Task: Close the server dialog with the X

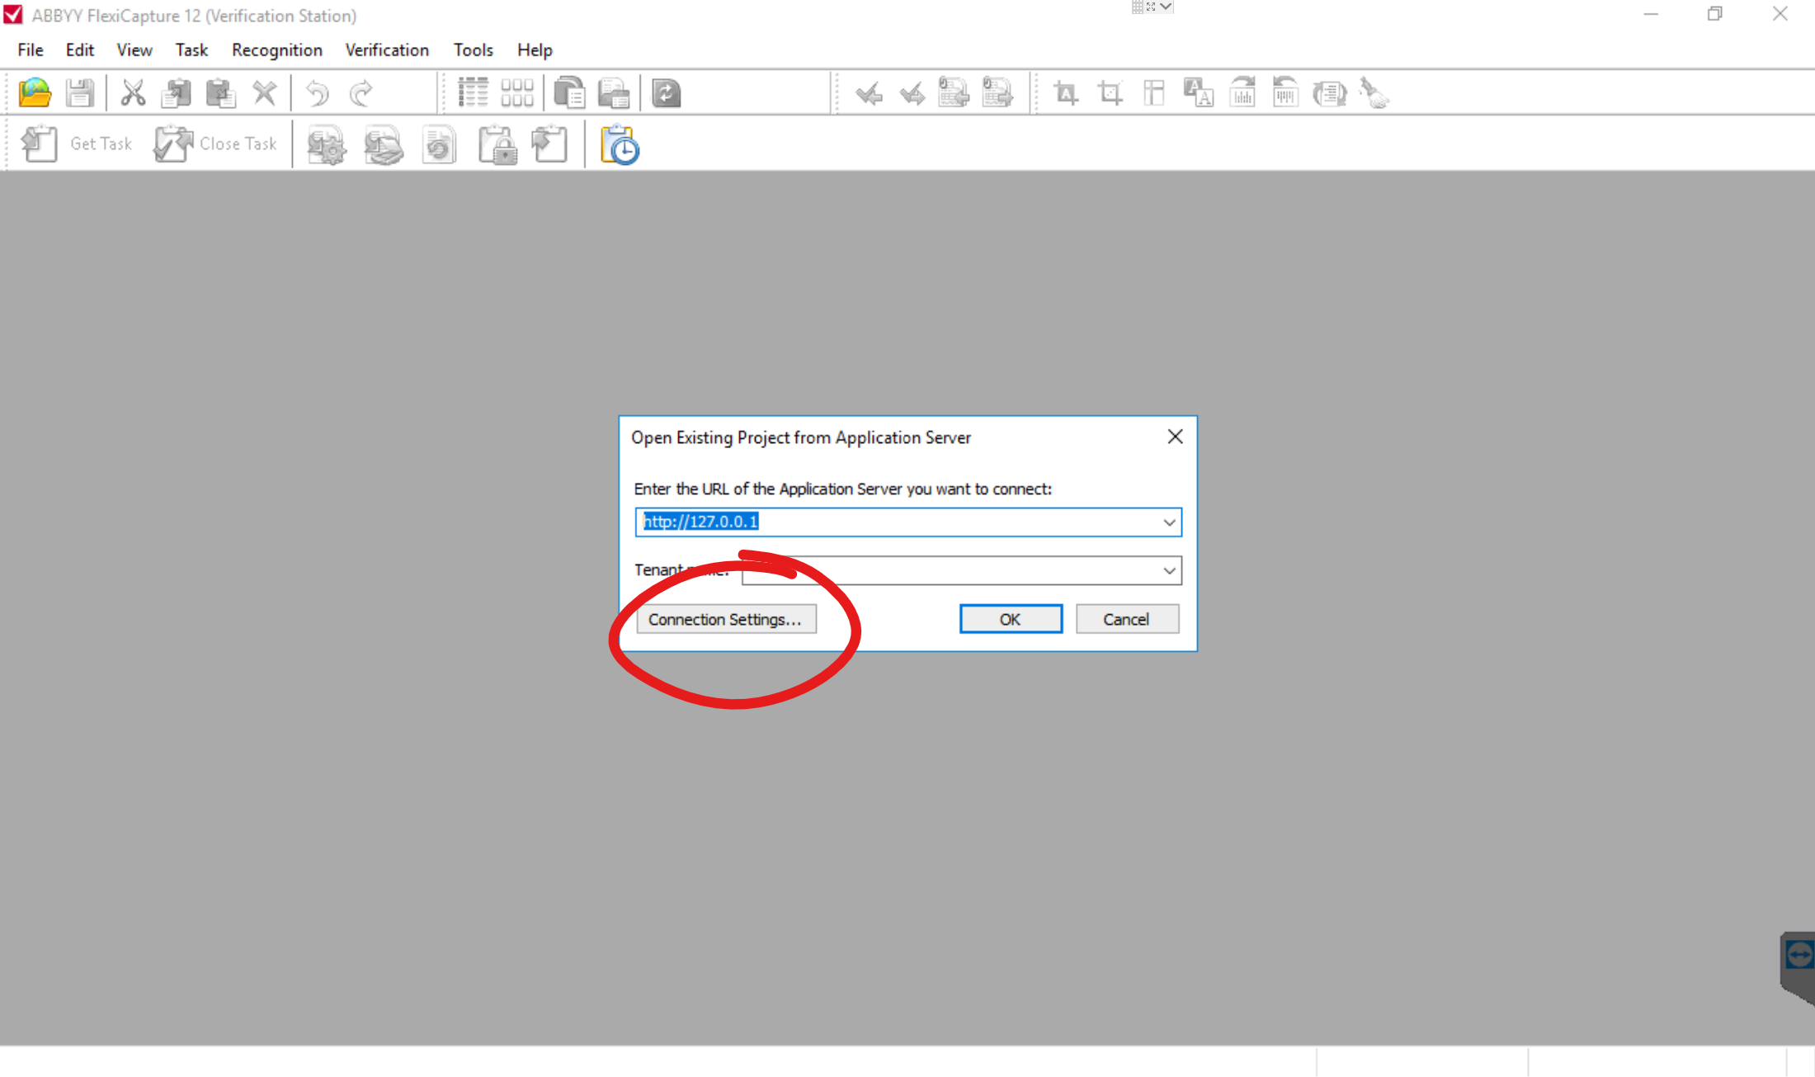Action: click(1175, 437)
